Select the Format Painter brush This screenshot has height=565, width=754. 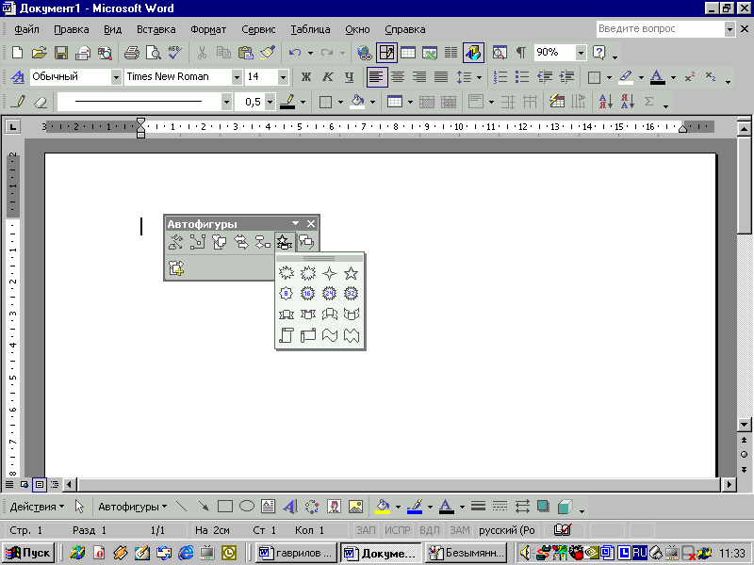tap(268, 53)
